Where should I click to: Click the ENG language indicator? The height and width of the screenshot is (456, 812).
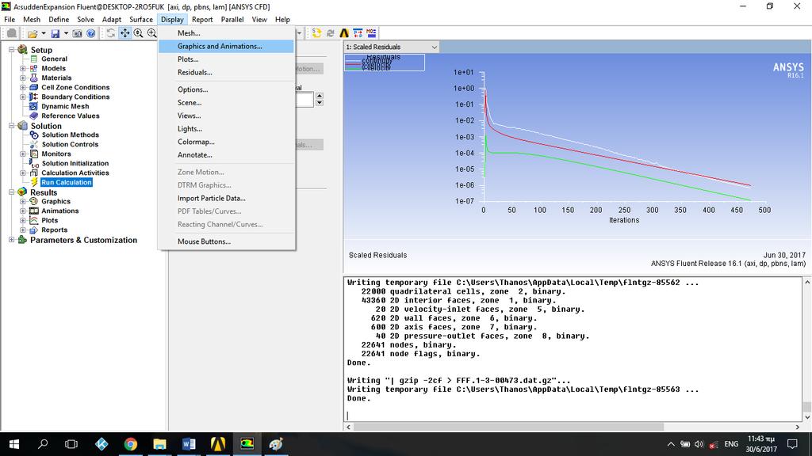(x=731, y=444)
